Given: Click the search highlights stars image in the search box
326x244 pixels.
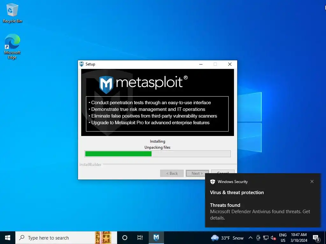Looking at the screenshot, I should pyautogui.click(x=103, y=238).
